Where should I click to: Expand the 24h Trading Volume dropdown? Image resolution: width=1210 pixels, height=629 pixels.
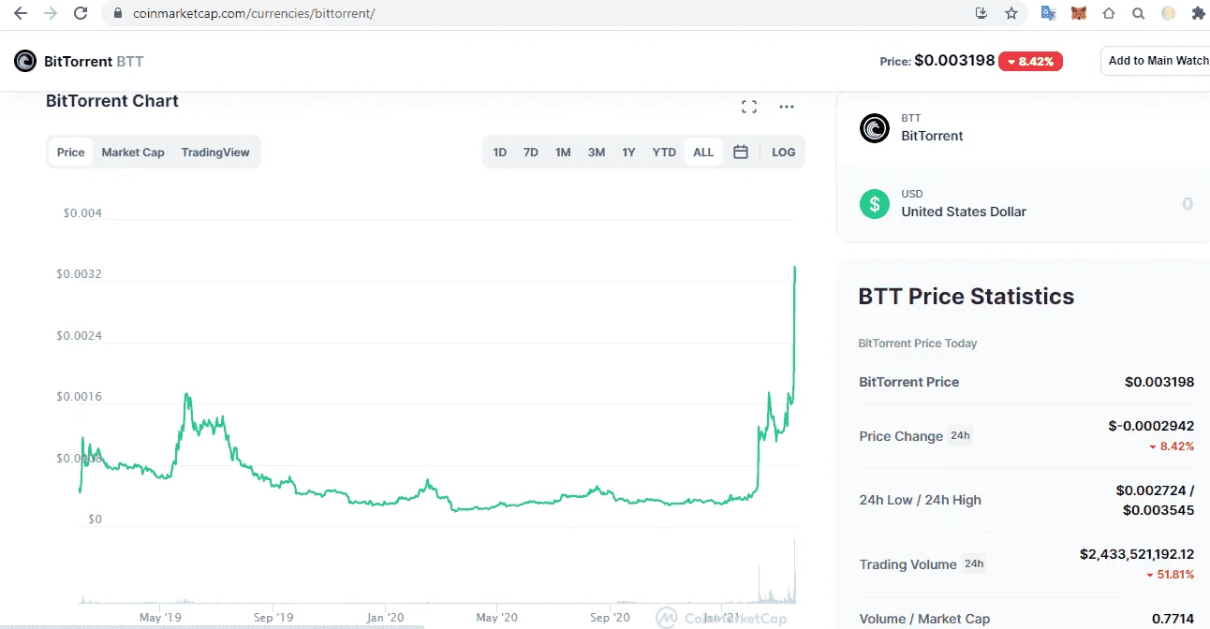tap(974, 563)
